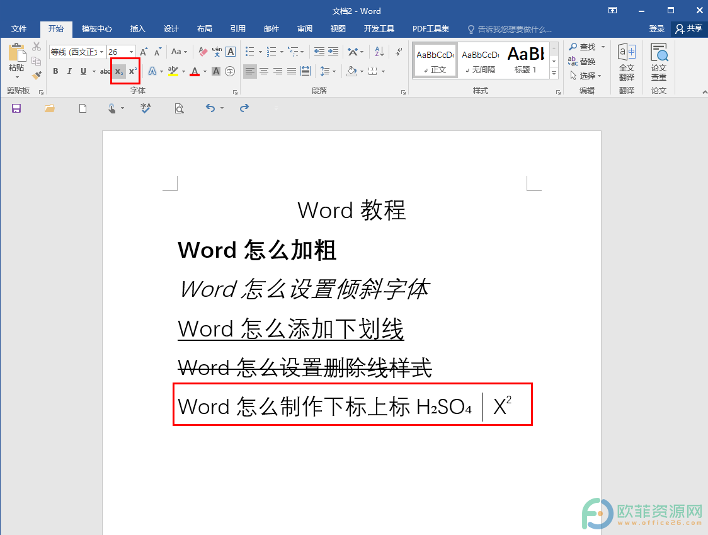Show or hide paragraph marks
The height and width of the screenshot is (535, 708).
pyautogui.click(x=399, y=52)
